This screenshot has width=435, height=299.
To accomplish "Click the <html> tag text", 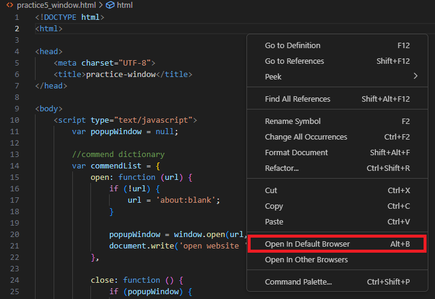I will pyautogui.click(x=49, y=28).
